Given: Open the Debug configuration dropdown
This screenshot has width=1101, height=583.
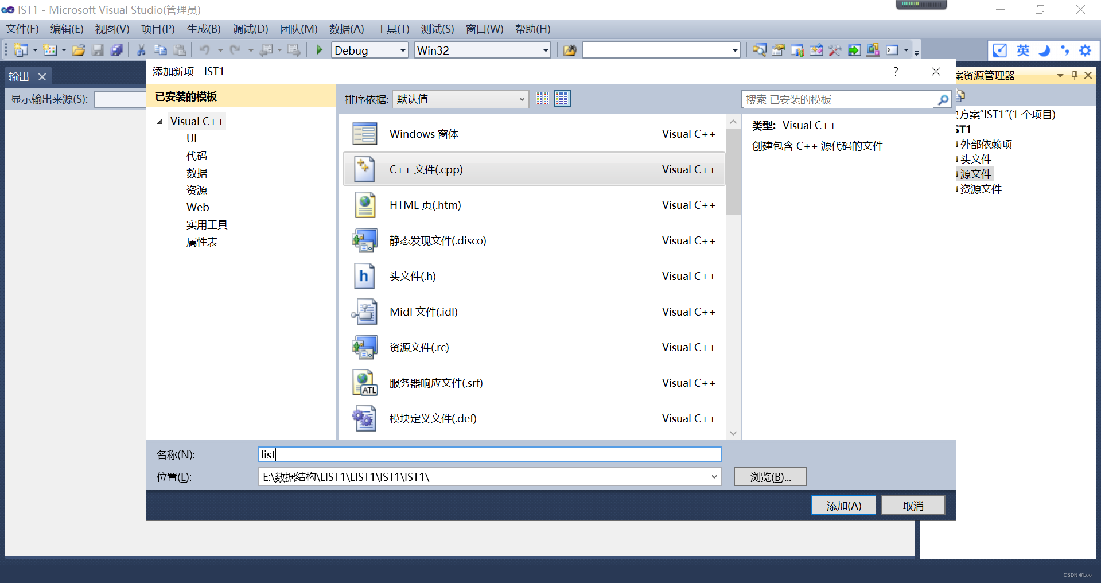Looking at the screenshot, I should click(403, 50).
